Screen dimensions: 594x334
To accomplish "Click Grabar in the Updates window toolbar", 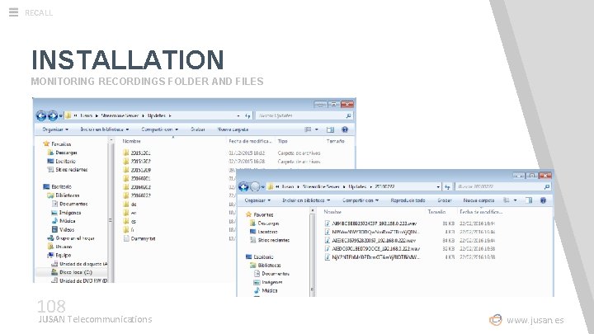I will (198, 129).
